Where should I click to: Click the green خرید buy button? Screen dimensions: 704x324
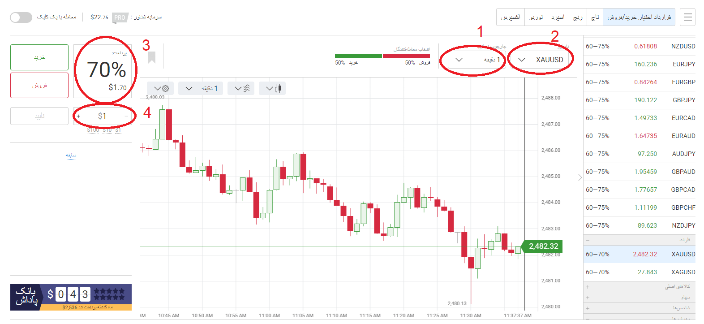[39, 57]
